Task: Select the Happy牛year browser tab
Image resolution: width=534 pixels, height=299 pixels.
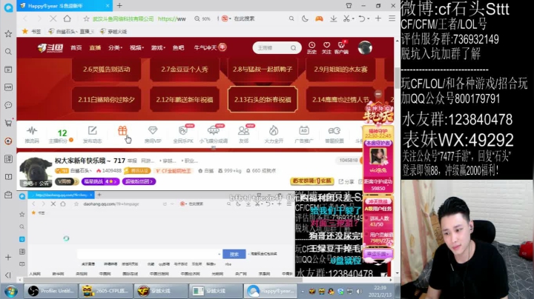Action: click(x=65, y=6)
